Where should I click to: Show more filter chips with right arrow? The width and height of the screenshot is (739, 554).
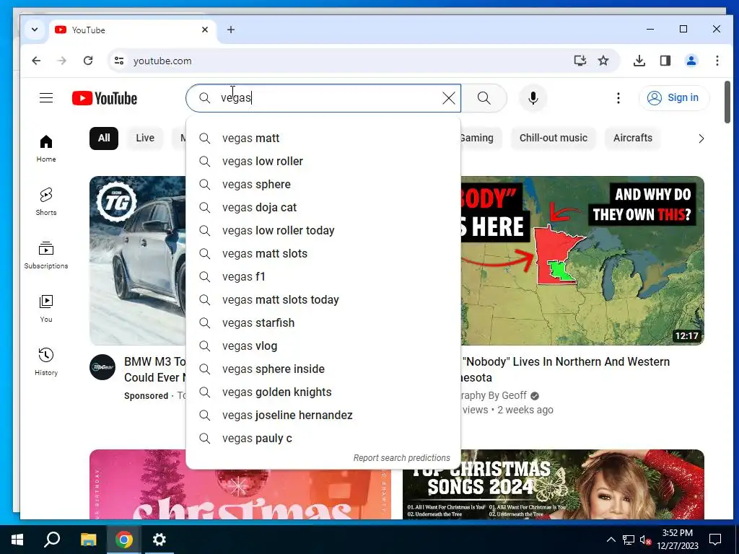701,138
